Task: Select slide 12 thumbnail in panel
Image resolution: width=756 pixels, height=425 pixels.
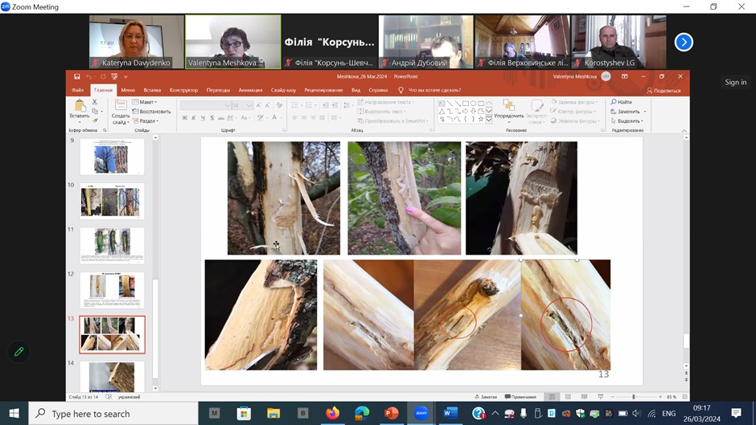Action: (x=113, y=290)
